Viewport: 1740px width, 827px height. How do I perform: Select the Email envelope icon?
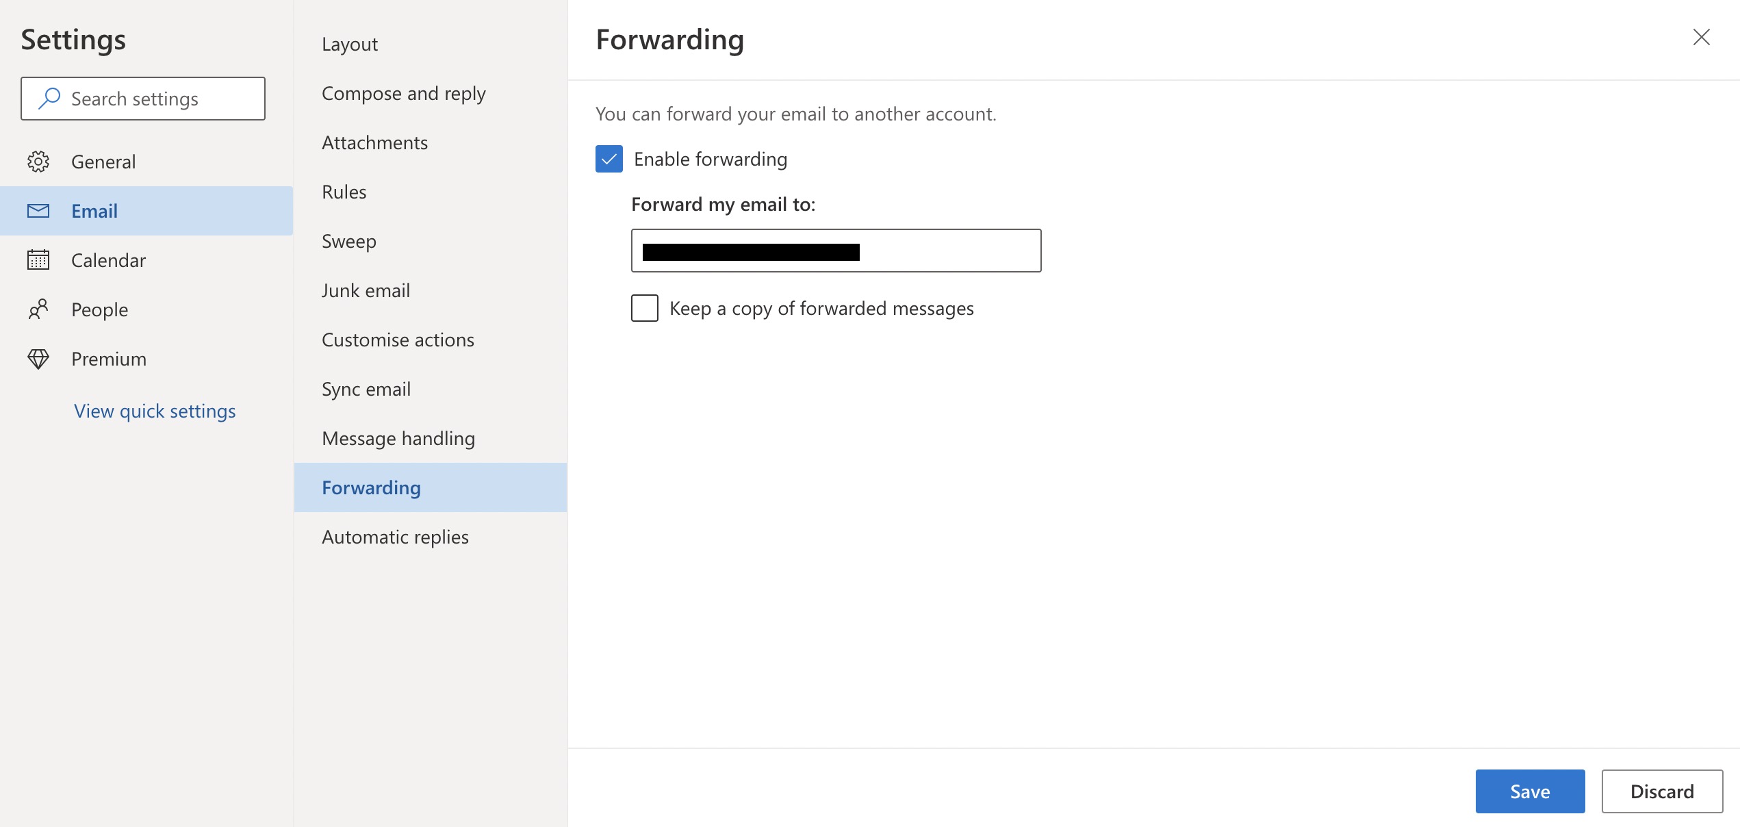38,211
